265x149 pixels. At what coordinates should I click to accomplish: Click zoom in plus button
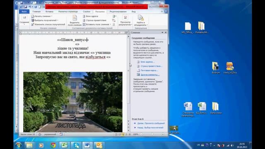pos(163,134)
